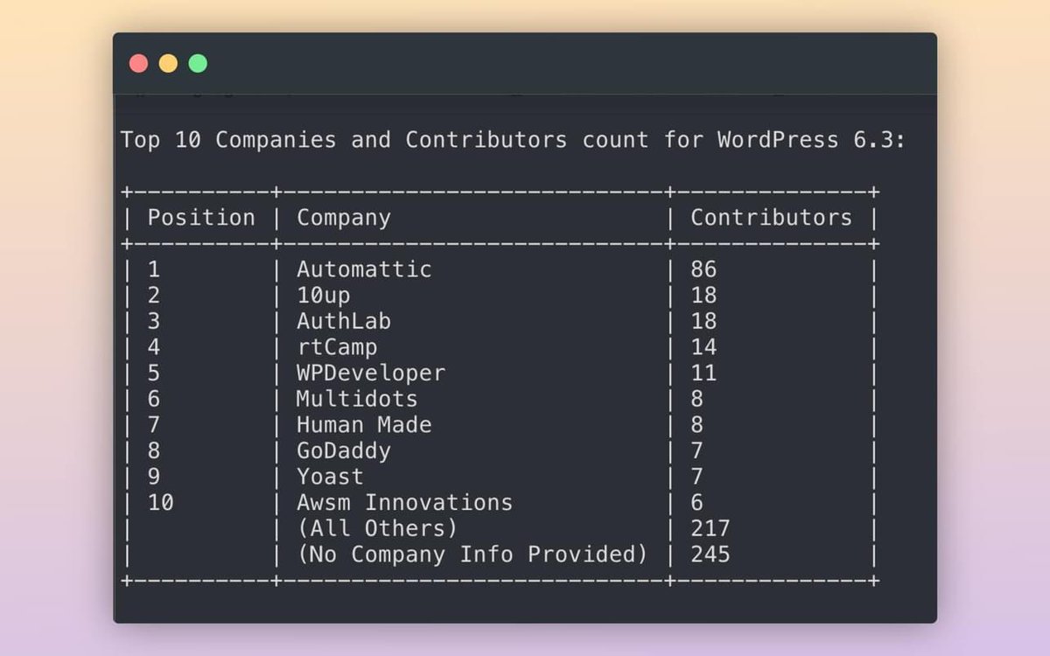Click position number 8 in the table
The width and height of the screenshot is (1050, 656).
tap(154, 451)
